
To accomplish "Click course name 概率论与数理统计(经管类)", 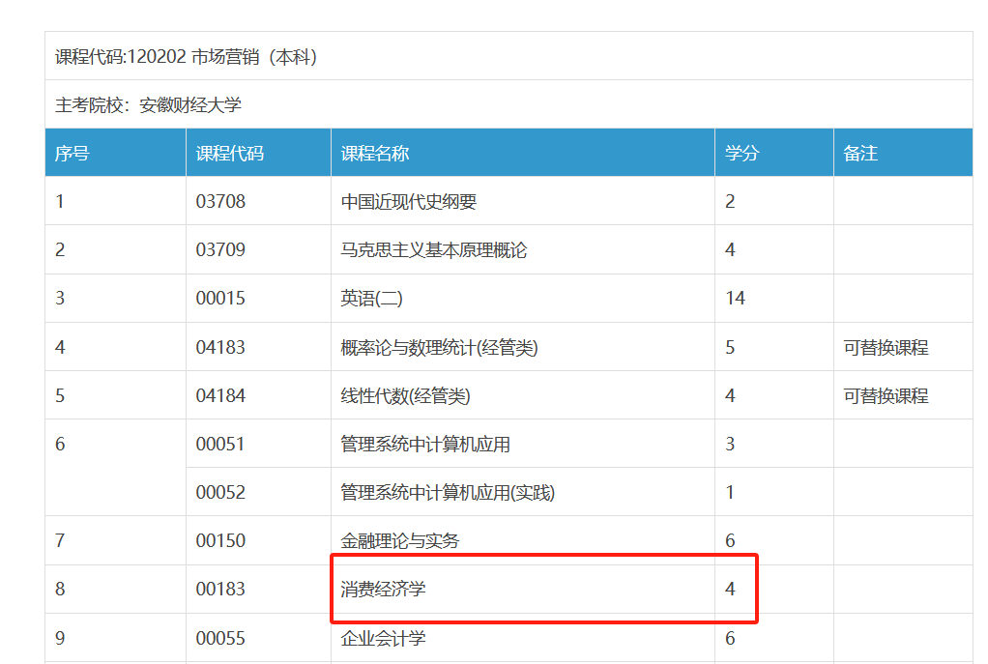I will tap(439, 347).
